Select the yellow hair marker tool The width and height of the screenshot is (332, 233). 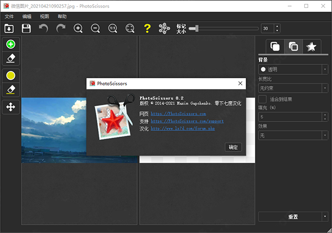tap(11, 75)
